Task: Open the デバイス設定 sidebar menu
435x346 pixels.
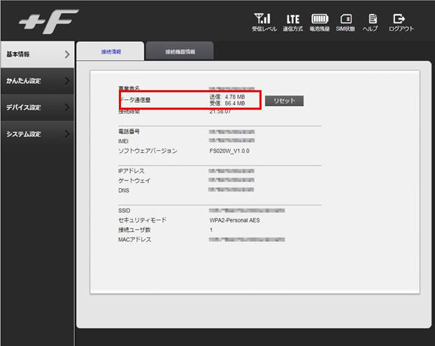Action: [38, 107]
